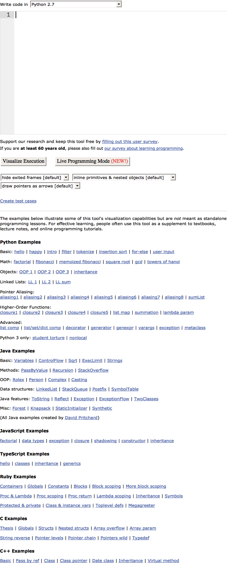
Task: Load the Ruby Megagreeter example
Action: [142, 505]
